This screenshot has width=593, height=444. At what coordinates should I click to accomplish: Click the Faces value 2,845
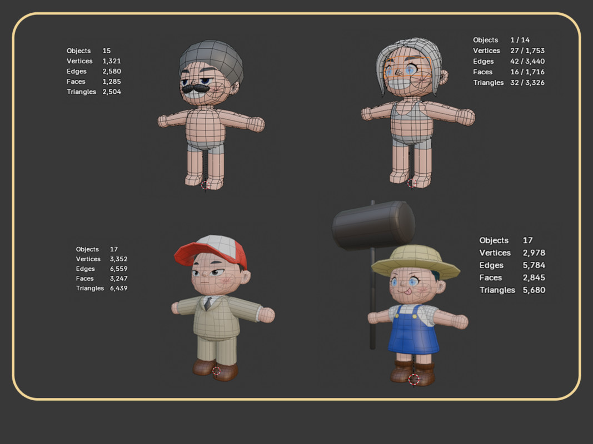click(534, 277)
